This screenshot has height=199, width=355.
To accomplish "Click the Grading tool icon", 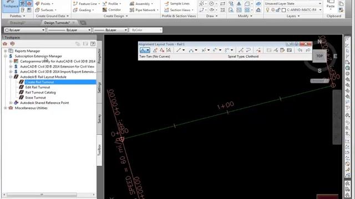I will click(x=75, y=10).
